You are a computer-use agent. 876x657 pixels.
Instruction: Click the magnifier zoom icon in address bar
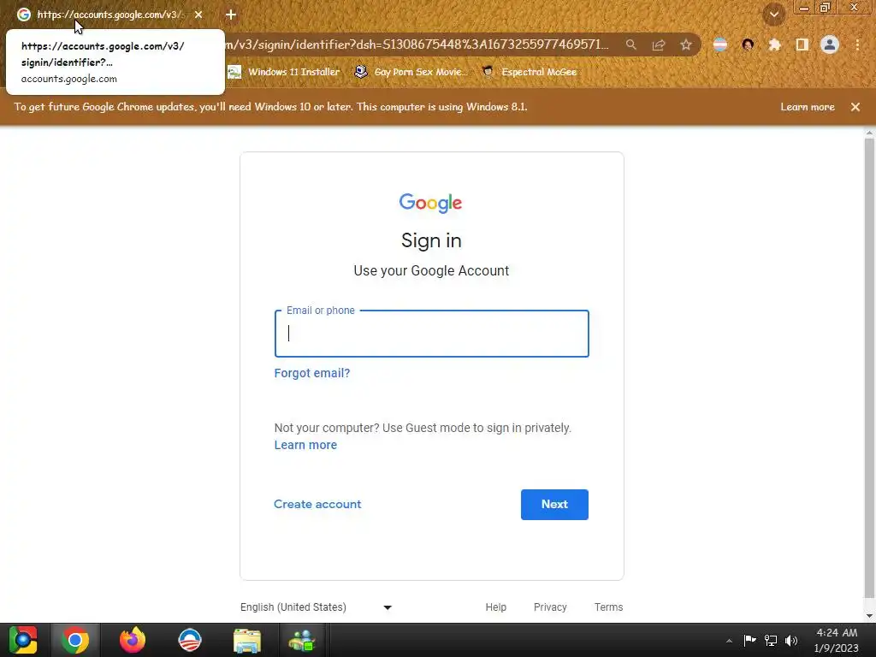630,44
